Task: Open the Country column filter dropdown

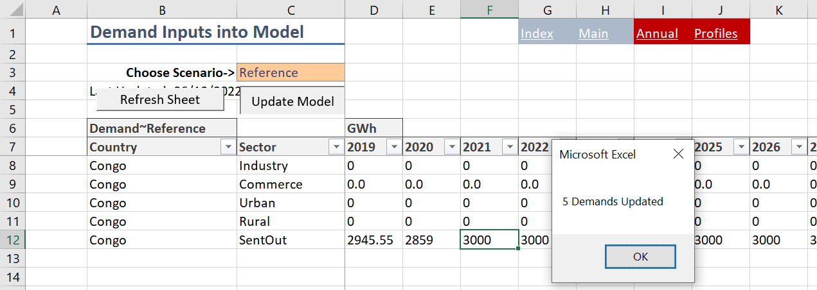Action: click(x=228, y=148)
